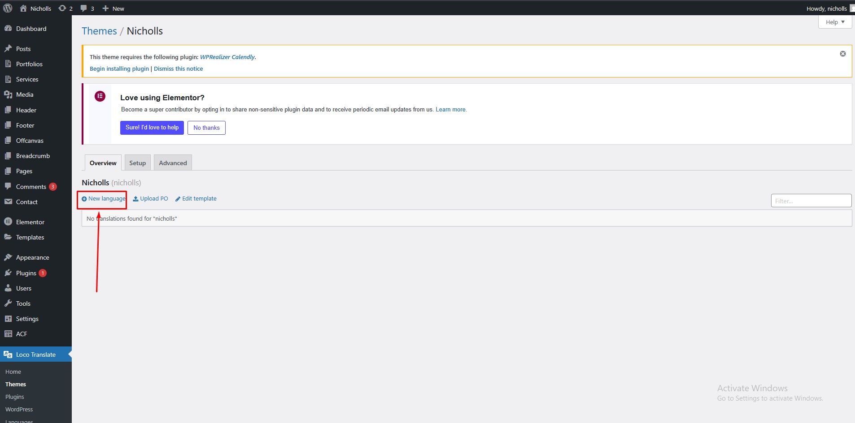Viewport: 855px width, 423px height.
Task: Click the Loco Translate sidebar icon
Action: (x=8, y=354)
